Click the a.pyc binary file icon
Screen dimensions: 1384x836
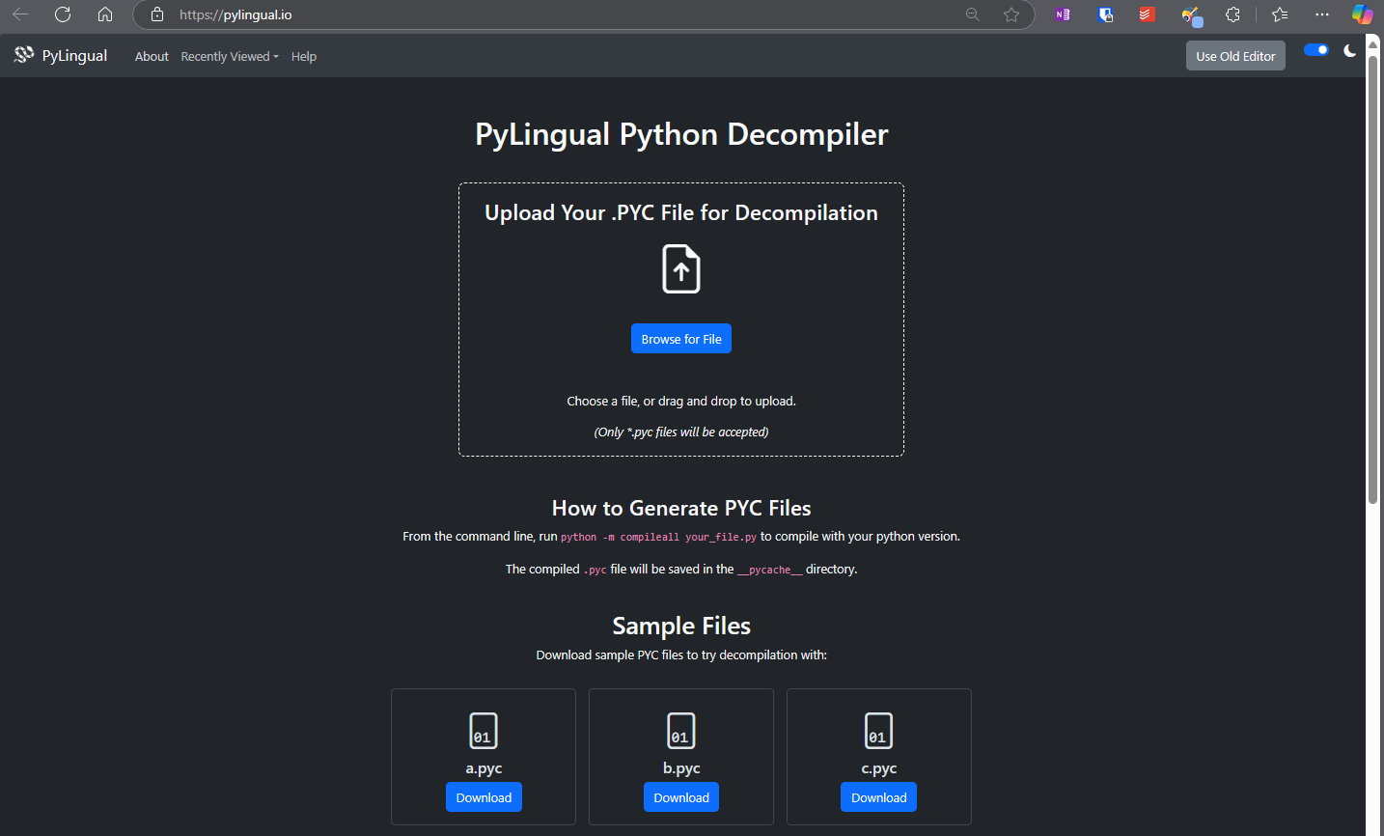(x=484, y=731)
